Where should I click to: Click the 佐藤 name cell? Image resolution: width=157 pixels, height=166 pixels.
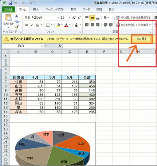tap(19, 82)
